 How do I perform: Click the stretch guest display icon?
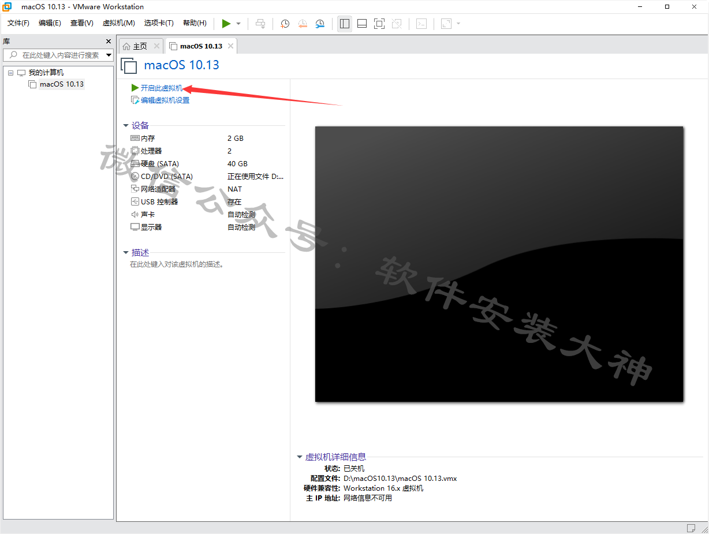click(x=446, y=24)
